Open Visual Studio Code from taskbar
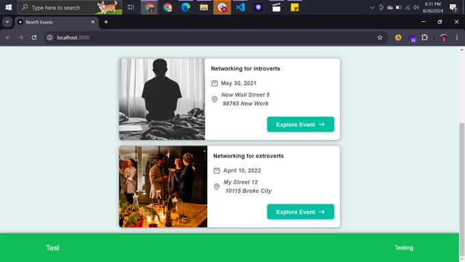 pos(240,8)
